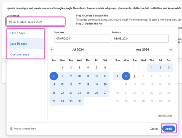Select August 1 in the calendar
Viewport: 182px width, 138px height.
(x=152, y=68)
